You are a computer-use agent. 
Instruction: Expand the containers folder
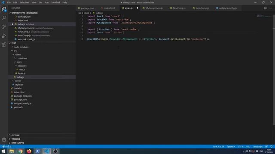click(21, 58)
